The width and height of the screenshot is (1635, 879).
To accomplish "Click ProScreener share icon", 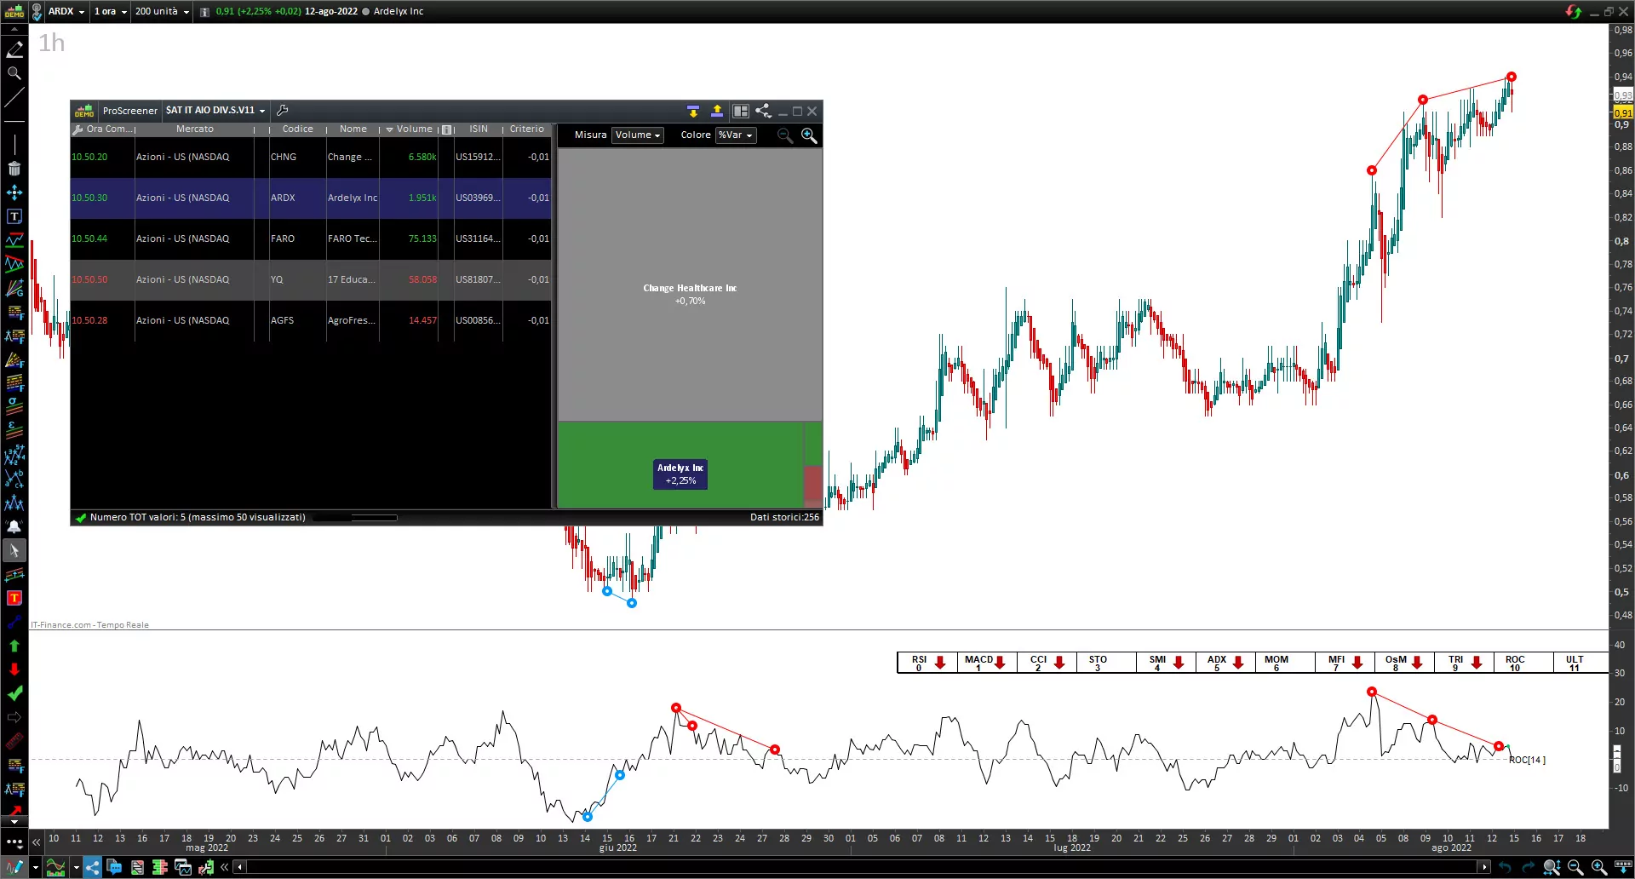I will point(763,111).
